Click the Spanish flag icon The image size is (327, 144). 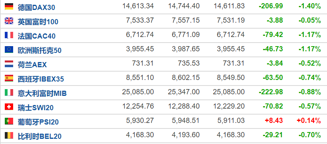coord(9,78)
